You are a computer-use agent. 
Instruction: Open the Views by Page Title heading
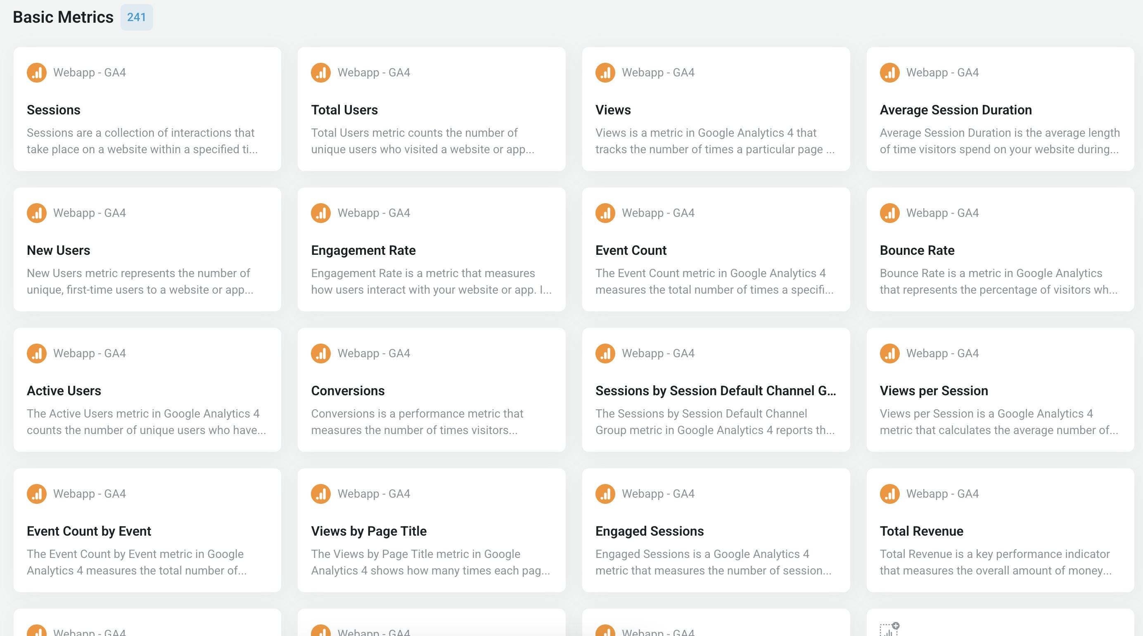coord(368,531)
